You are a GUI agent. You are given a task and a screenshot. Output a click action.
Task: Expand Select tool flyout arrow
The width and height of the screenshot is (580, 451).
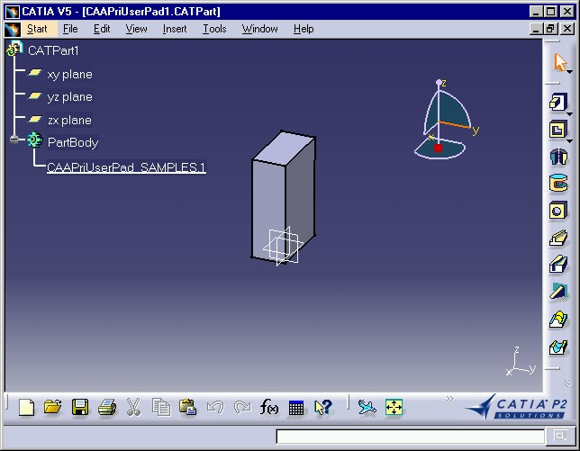coord(569,72)
